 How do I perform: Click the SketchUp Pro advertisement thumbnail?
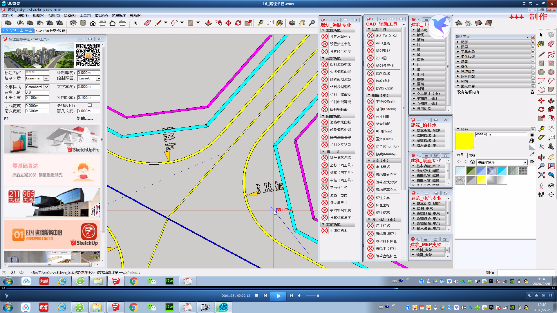[x=52, y=139]
